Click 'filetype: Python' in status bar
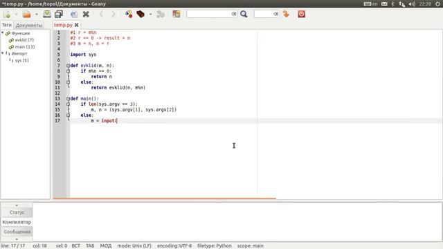The height and width of the screenshot is (249, 443). click(215, 246)
